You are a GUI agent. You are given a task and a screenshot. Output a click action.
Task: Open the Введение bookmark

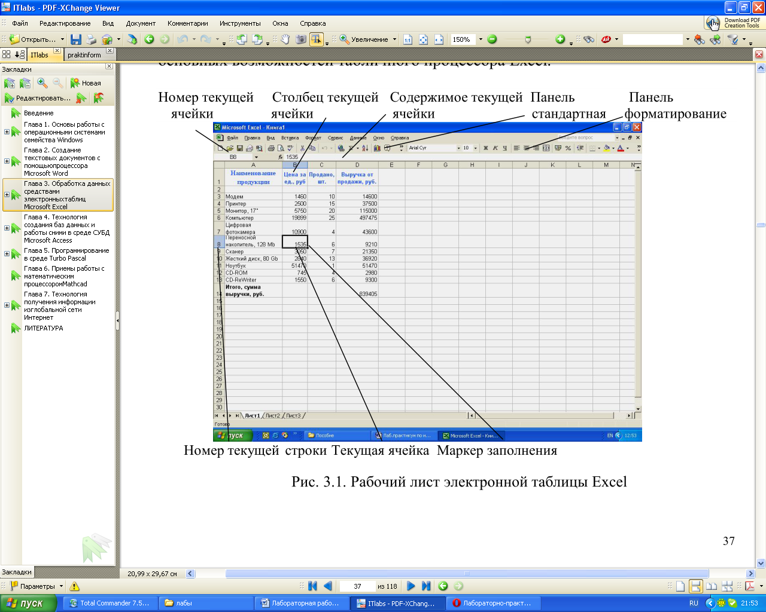(39, 113)
